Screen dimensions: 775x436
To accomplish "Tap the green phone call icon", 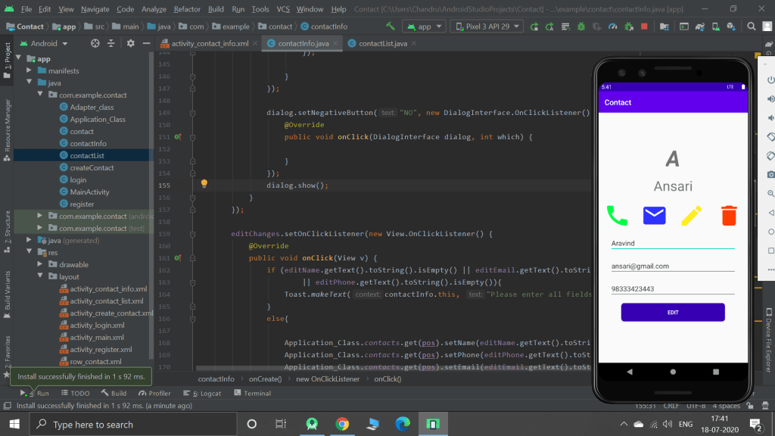I will (x=617, y=216).
